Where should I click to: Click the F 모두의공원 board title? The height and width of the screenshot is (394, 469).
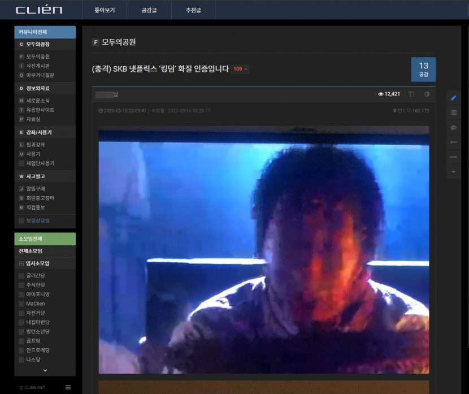(114, 42)
